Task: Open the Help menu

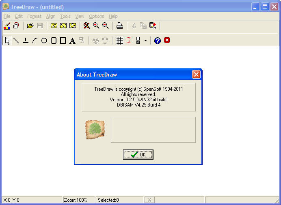Action: pos(113,16)
